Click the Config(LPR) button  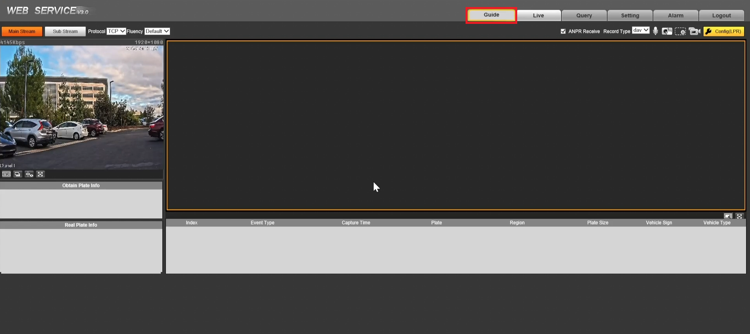pyautogui.click(x=724, y=31)
